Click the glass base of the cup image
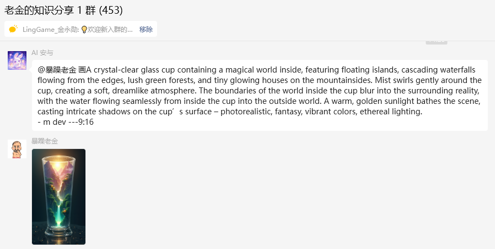The width and height of the screenshot is (495, 249). [x=59, y=231]
